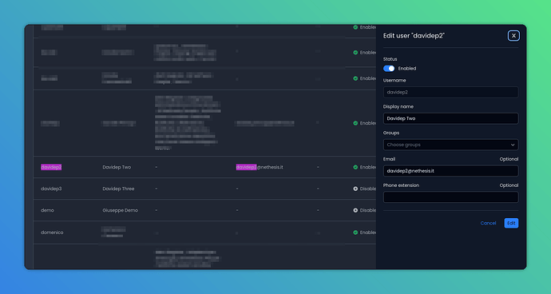This screenshot has width=551, height=294.
Task: Click disabled status icon in demo row
Action: pos(355,210)
